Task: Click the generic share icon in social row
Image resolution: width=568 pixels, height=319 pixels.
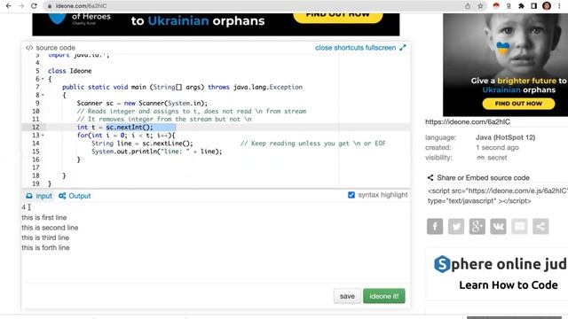Action: 540,227
